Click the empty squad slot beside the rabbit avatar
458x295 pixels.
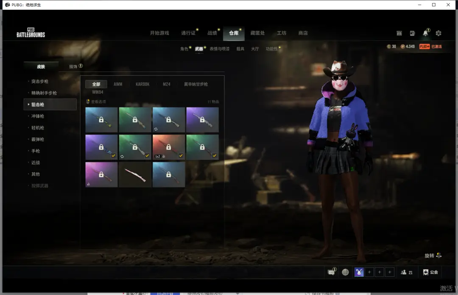click(369, 272)
